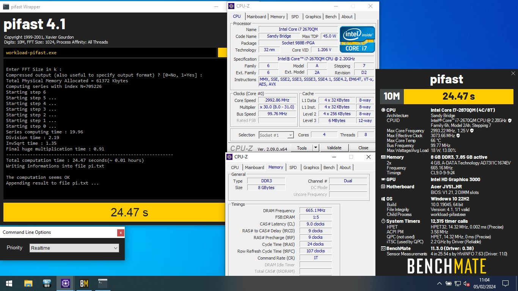This screenshot has height=291, width=518.
Task: Open the Priority dropdown set to Realtime
Action: click(74, 248)
